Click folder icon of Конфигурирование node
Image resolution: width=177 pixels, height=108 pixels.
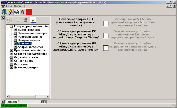click(x=11, y=26)
